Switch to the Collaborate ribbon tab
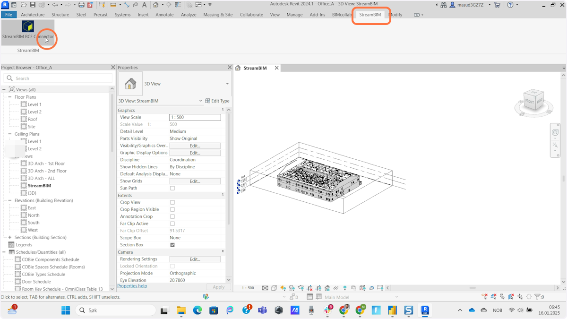 251,15
